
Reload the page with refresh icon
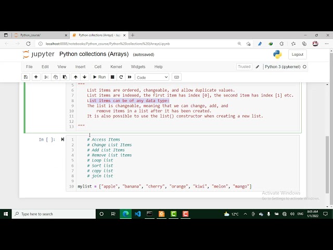(x=28, y=44)
